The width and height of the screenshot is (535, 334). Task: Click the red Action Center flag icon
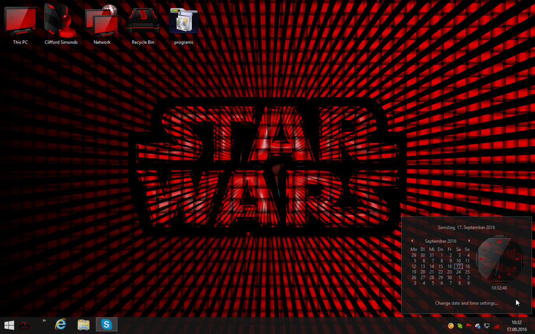(469, 326)
